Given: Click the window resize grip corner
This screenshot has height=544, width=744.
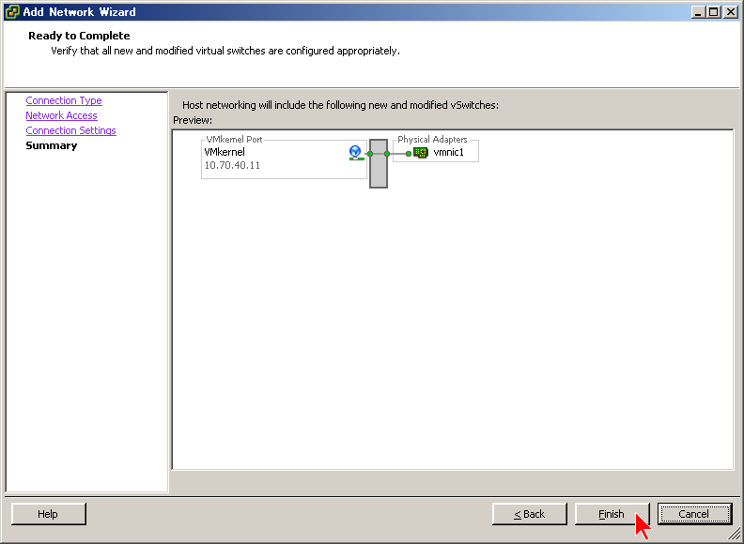Looking at the screenshot, I should (x=734, y=535).
